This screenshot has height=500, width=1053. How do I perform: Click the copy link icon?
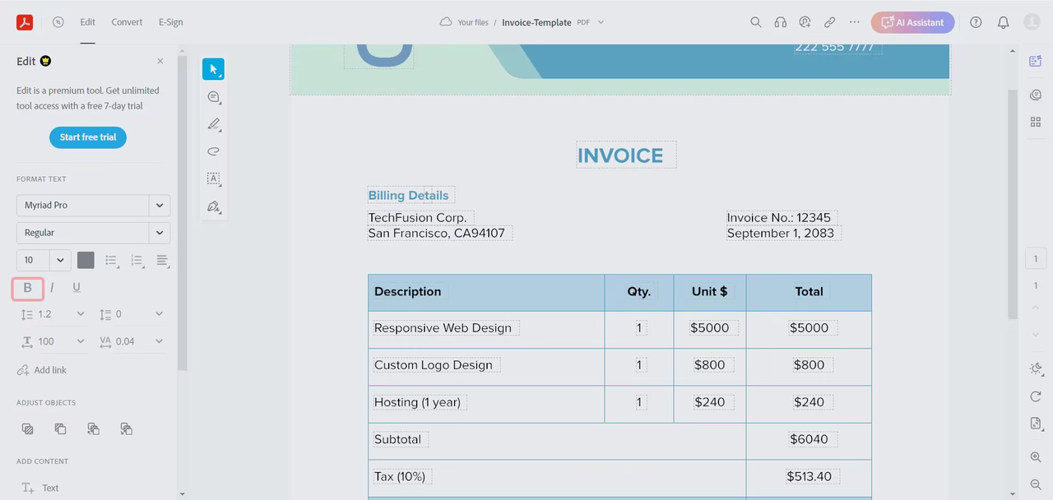pyautogui.click(x=829, y=22)
